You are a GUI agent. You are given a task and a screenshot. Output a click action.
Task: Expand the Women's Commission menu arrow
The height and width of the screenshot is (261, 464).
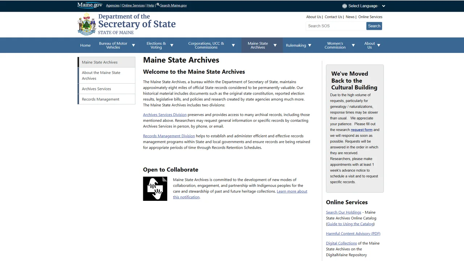tap(353, 45)
